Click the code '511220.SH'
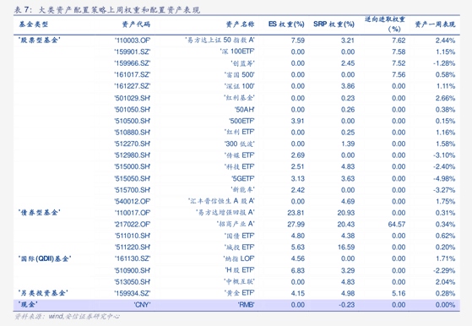472x326 pixels. [x=133, y=247]
